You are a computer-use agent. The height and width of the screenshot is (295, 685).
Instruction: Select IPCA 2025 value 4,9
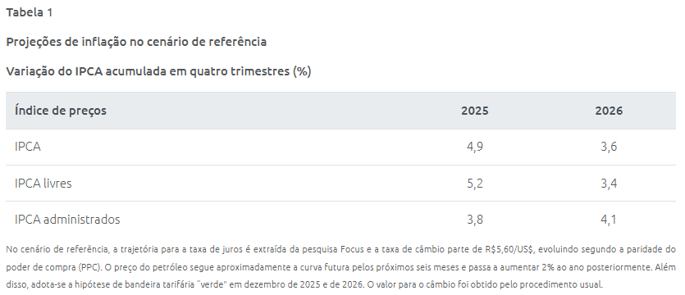(x=475, y=147)
